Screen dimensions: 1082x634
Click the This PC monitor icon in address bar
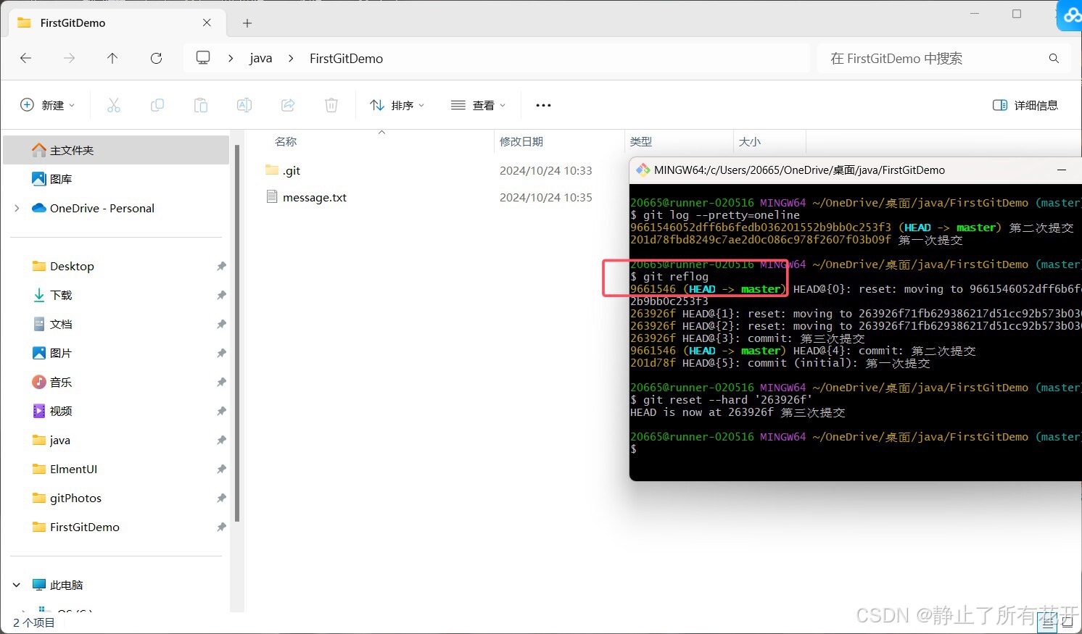203,58
